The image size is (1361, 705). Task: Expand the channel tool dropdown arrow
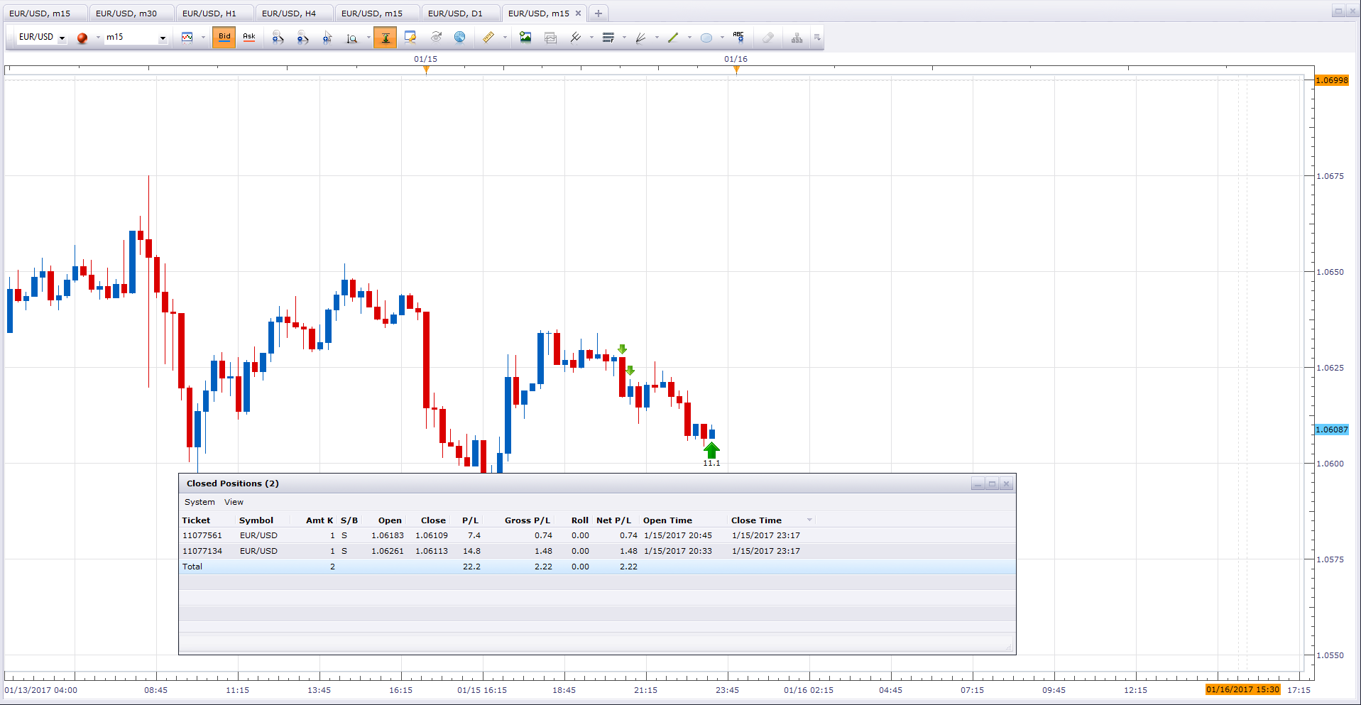point(591,38)
